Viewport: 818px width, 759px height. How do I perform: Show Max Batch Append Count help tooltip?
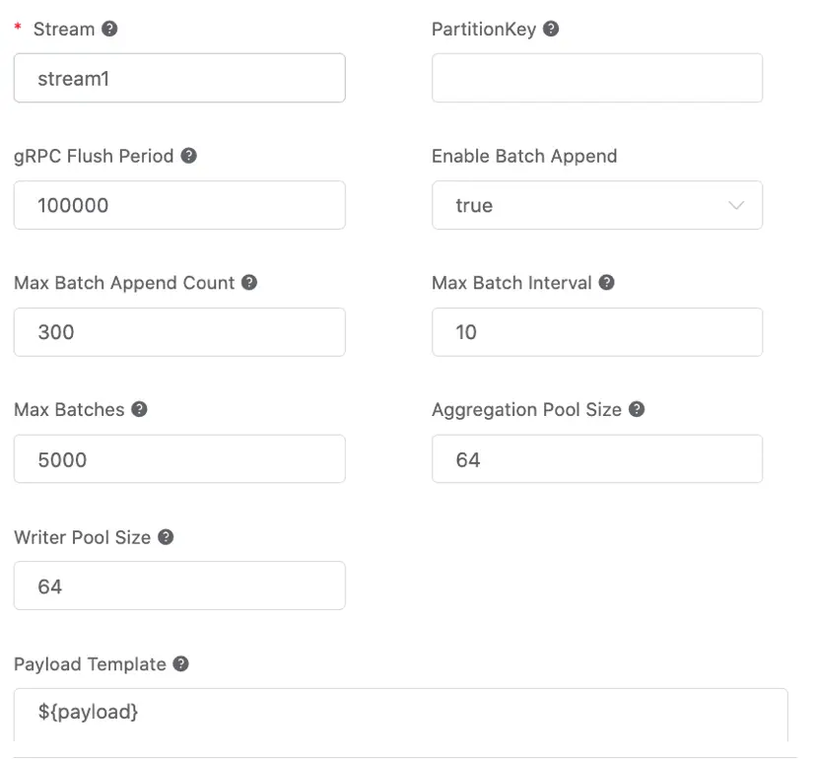pyautogui.click(x=249, y=283)
